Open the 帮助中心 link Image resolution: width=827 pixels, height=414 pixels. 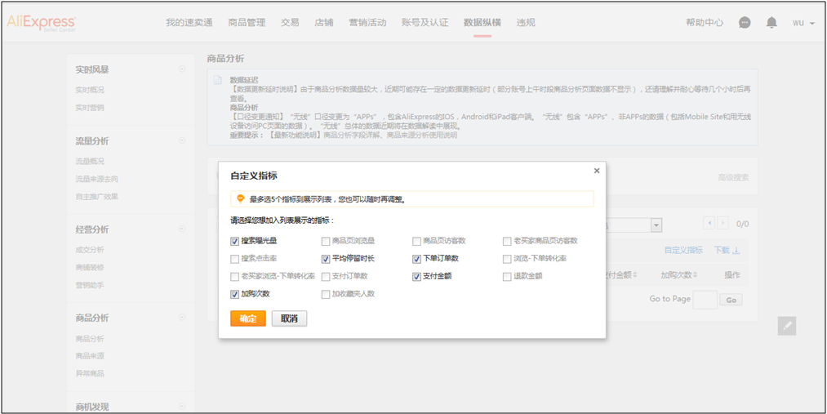[x=704, y=23]
